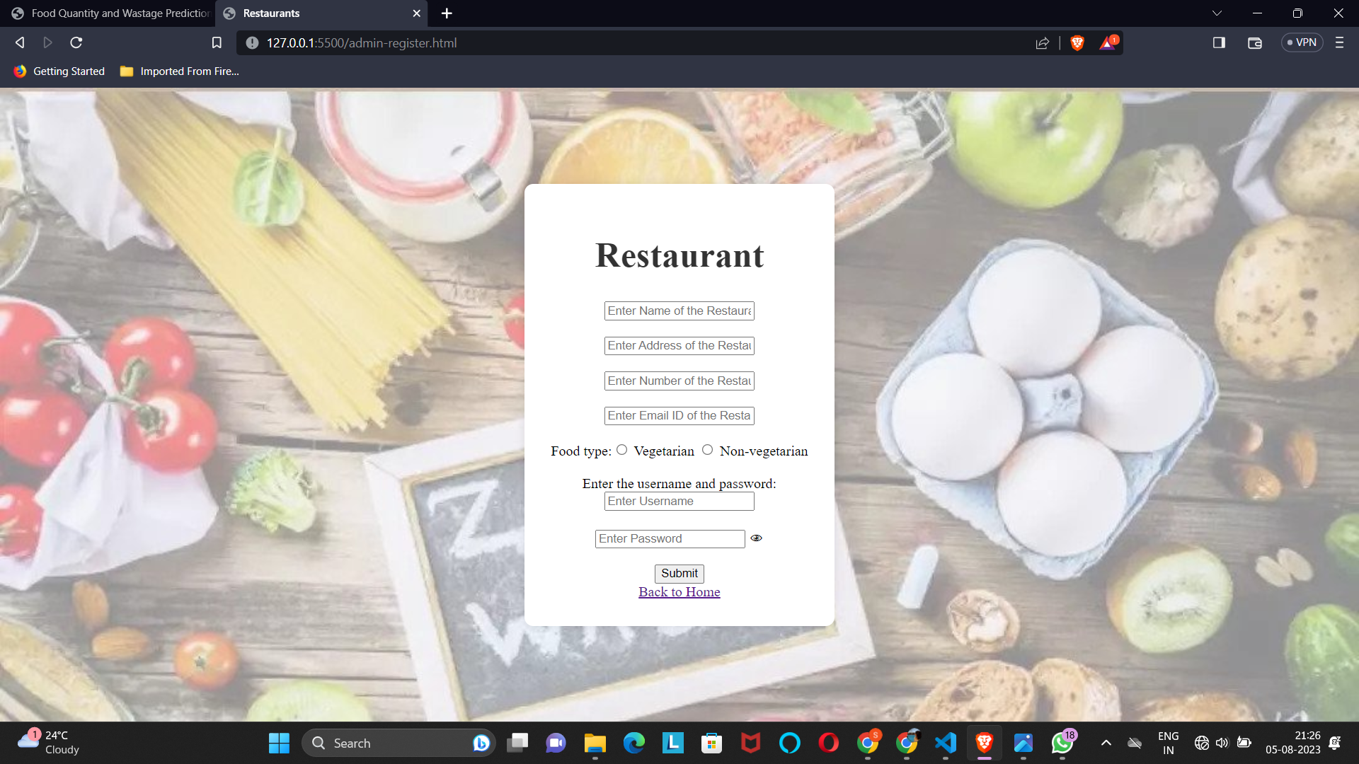Open the Imported From Firefox bookmarks folder
This screenshot has height=764, width=1359.
click(180, 71)
